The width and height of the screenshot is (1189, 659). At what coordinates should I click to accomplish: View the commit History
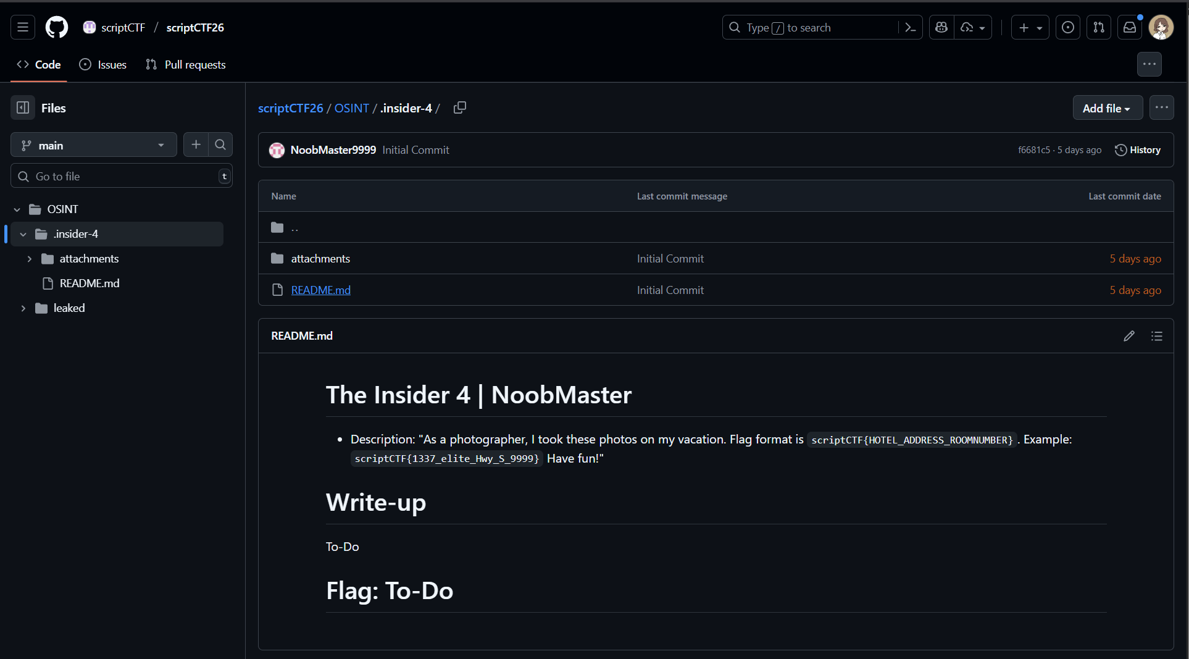(1138, 150)
